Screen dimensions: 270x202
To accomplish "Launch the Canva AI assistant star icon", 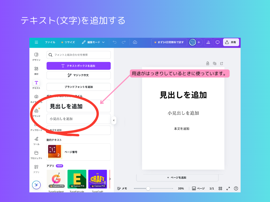I will point(36,185).
